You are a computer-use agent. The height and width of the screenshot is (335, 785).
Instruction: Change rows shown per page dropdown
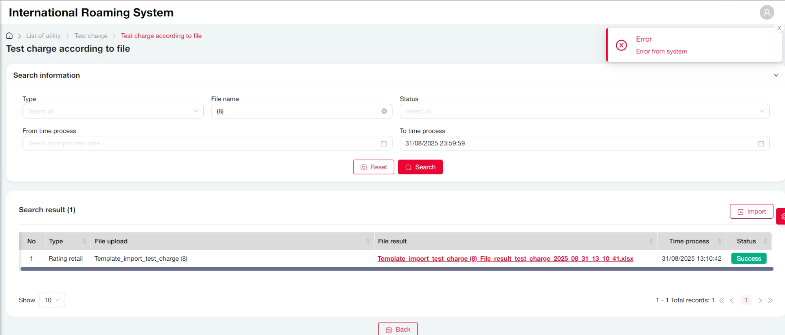click(x=52, y=300)
